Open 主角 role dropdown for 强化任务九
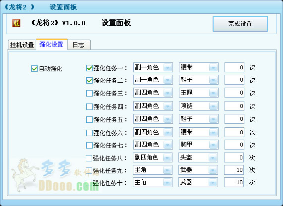The width and height of the screenshot is (283, 206). pos(153,170)
